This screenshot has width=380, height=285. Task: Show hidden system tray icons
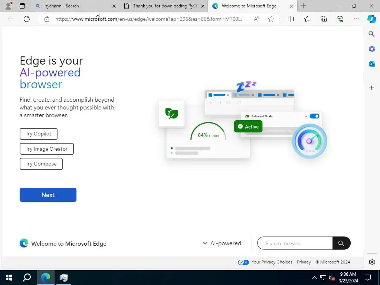(314, 278)
